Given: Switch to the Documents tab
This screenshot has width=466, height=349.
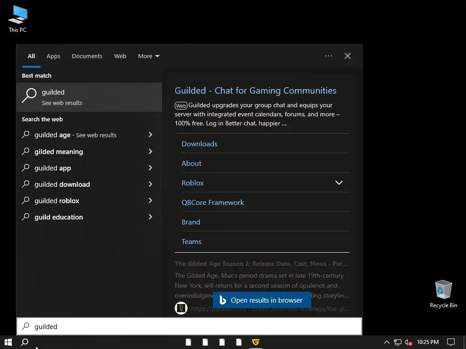Looking at the screenshot, I should point(87,56).
